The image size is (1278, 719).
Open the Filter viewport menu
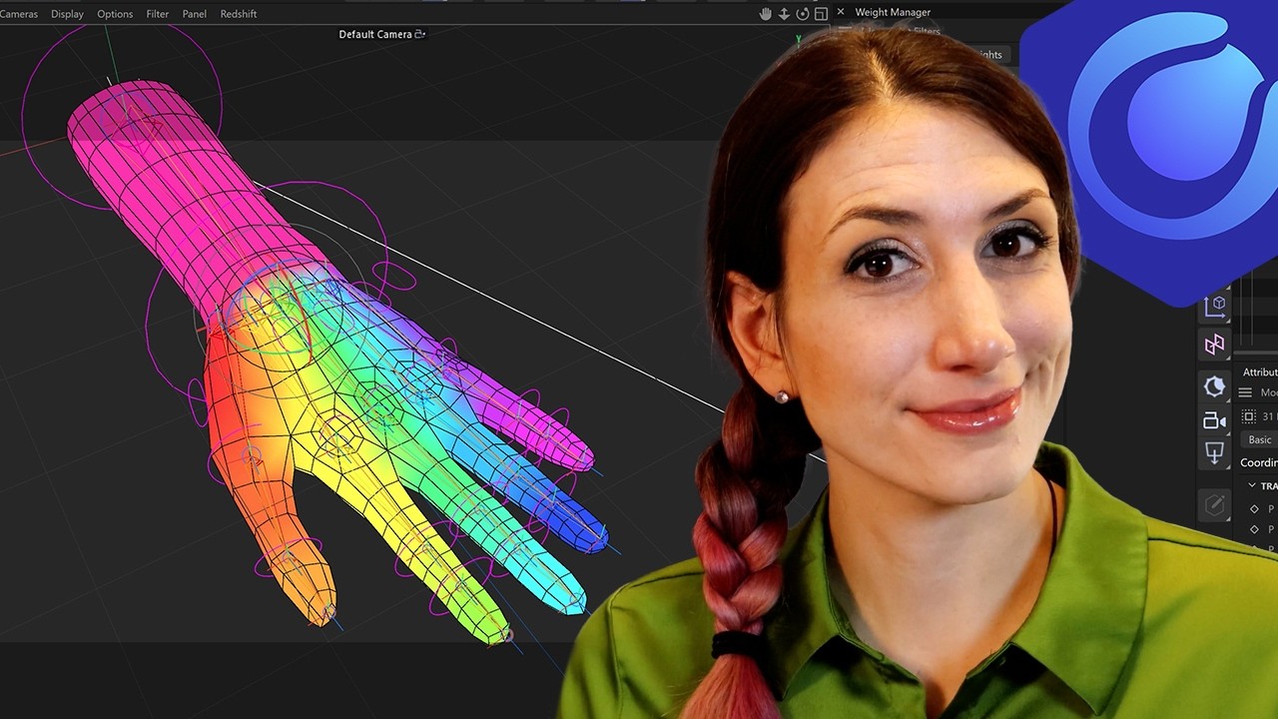coord(158,14)
